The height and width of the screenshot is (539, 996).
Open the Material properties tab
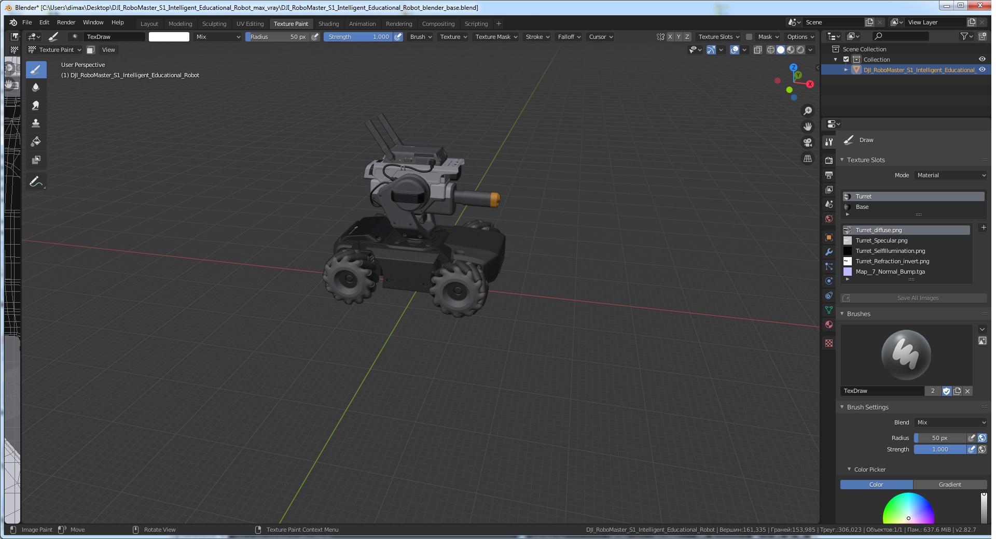click(x=829, y=324)
